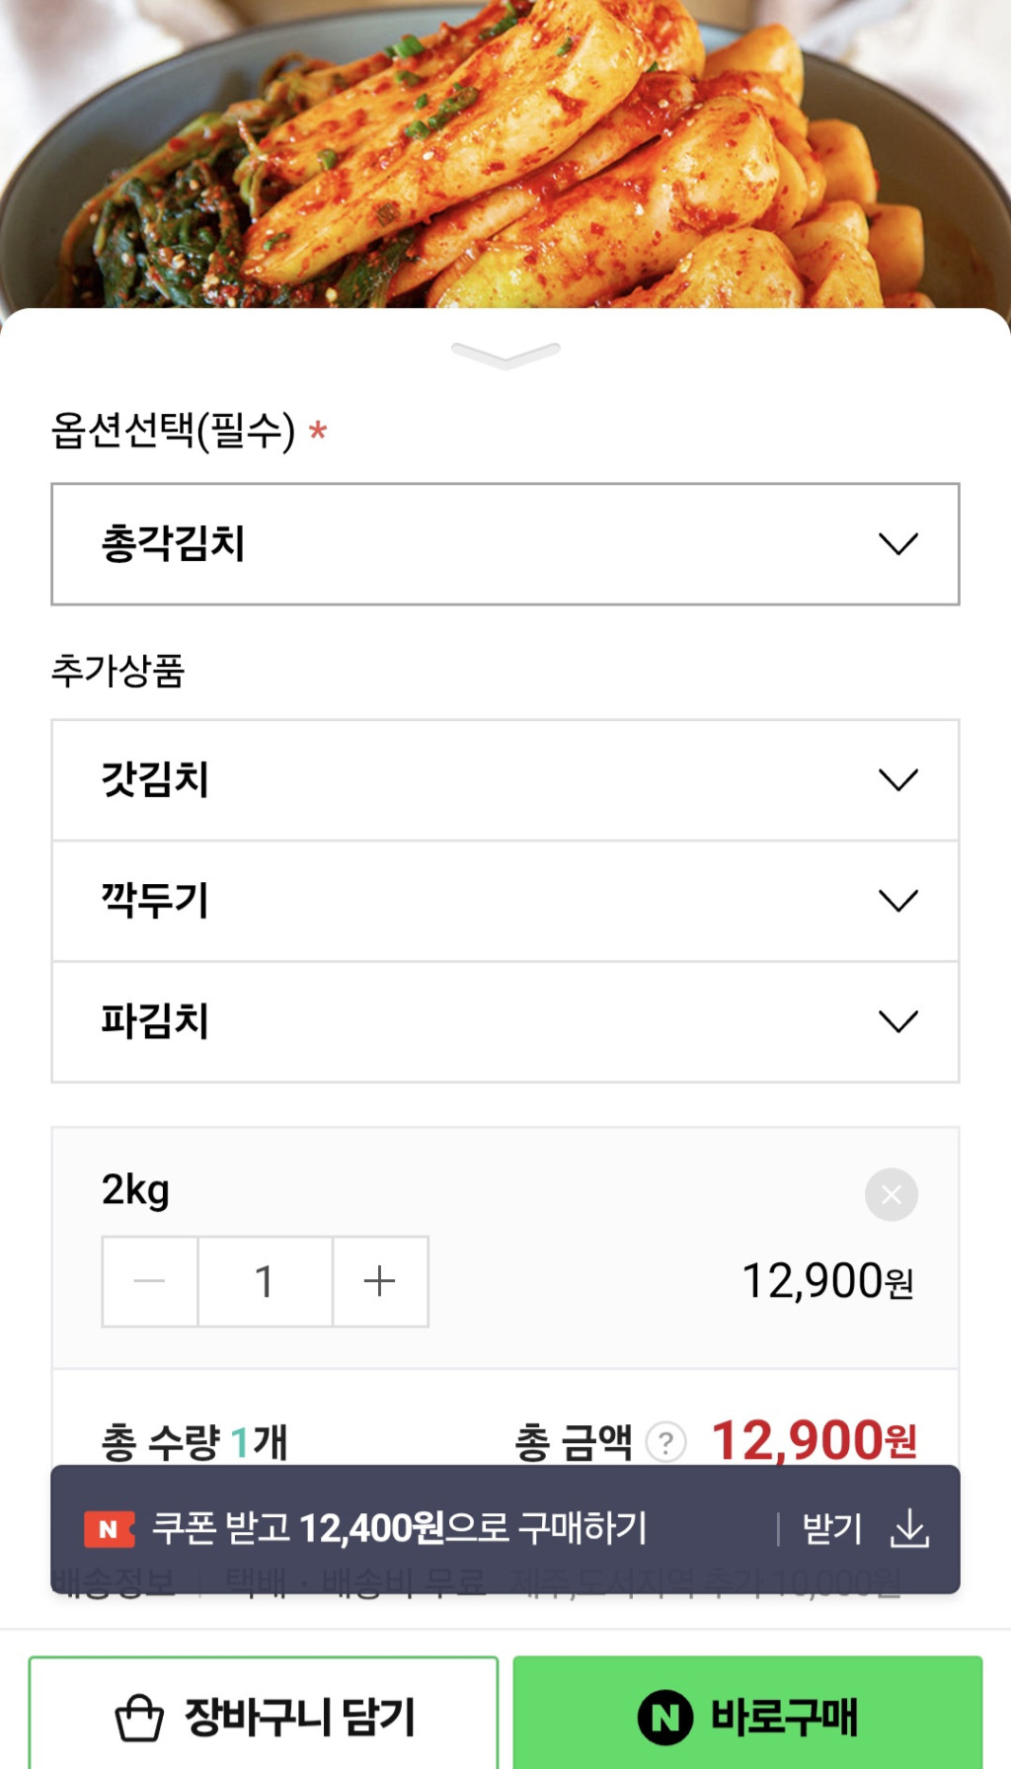Viewport: 1011px width, 1769px height.
Task: Click the shopping basket icon
Action: [x=139, y=1717]
